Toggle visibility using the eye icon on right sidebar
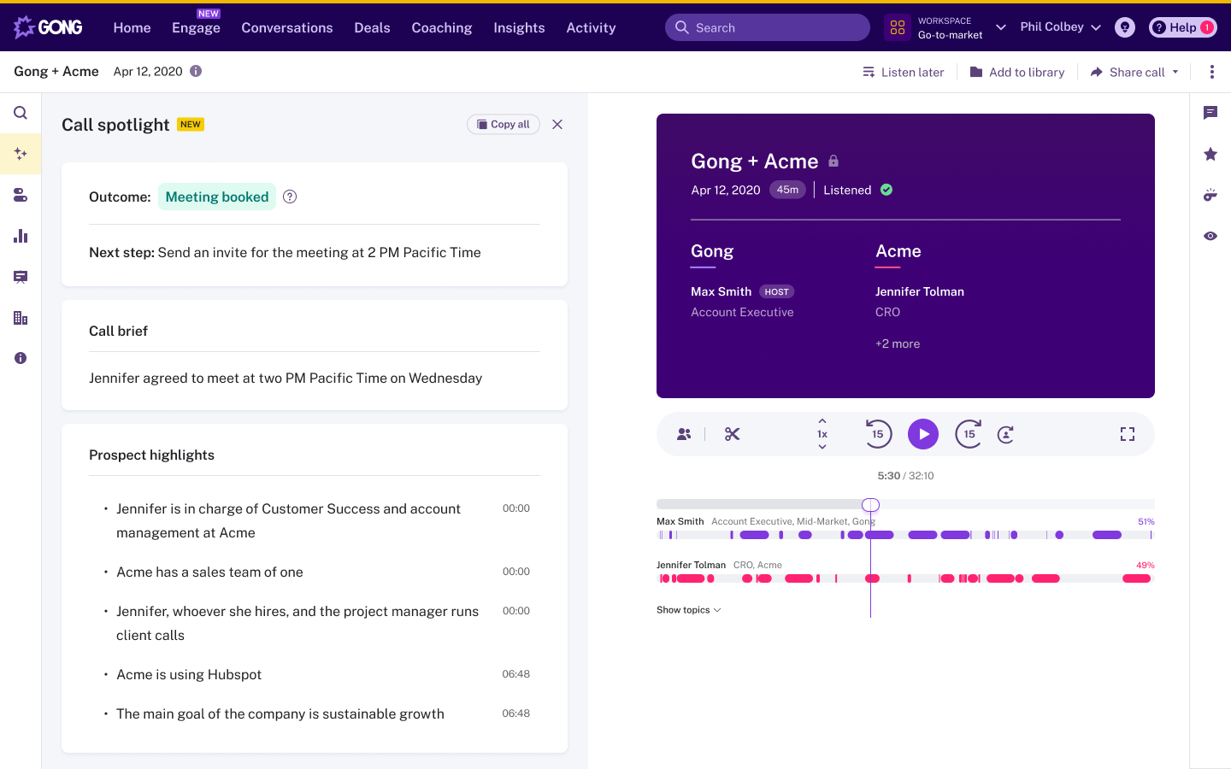Screen dimensions: 1231x769 pyautogui.click(x=1210, y=236)
